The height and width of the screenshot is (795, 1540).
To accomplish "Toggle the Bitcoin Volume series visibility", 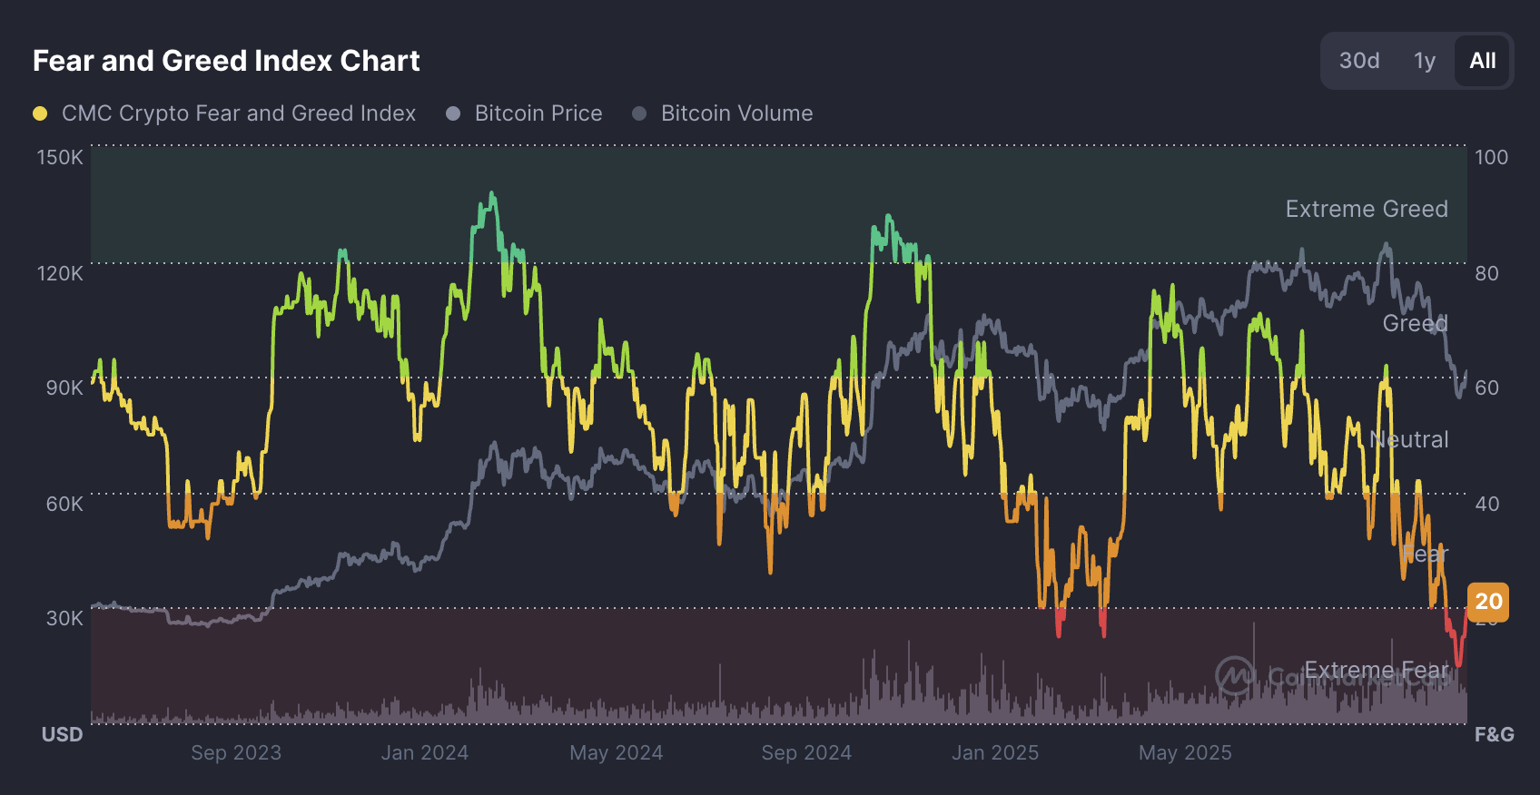I will pyautogui.click(x=736, y=113).
